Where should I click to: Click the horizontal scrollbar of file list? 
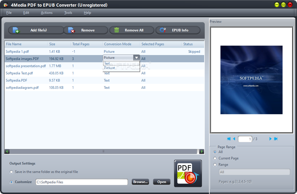(x=103, y=151)
